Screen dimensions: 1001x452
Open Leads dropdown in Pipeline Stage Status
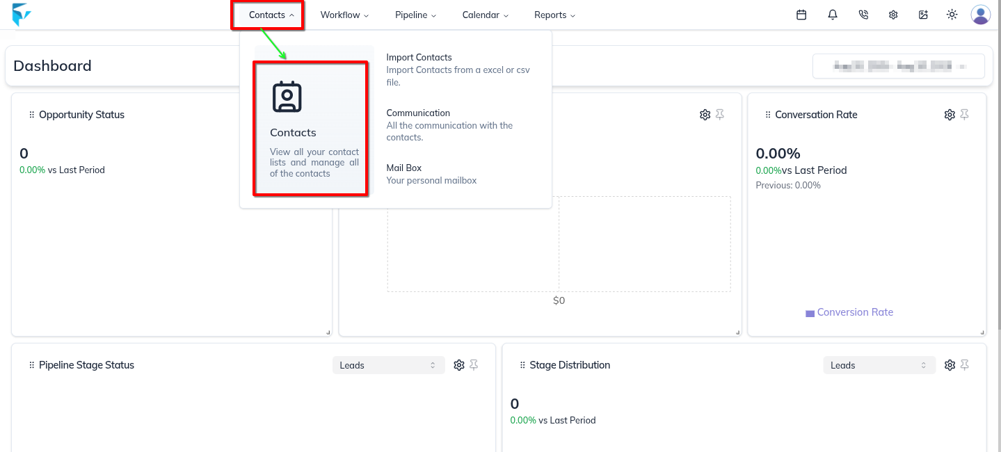(388, 365)
